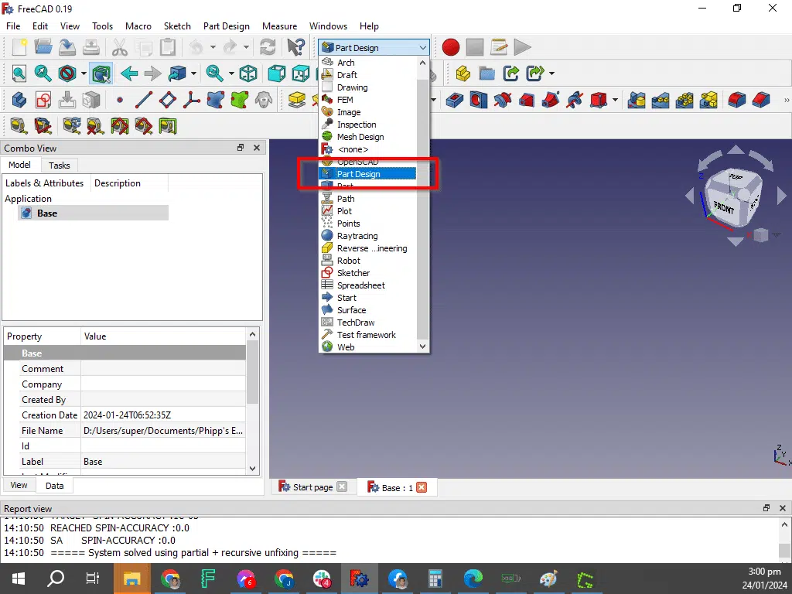The image size is (792, 594).
Task: Open the File menu
Action: 13,26
